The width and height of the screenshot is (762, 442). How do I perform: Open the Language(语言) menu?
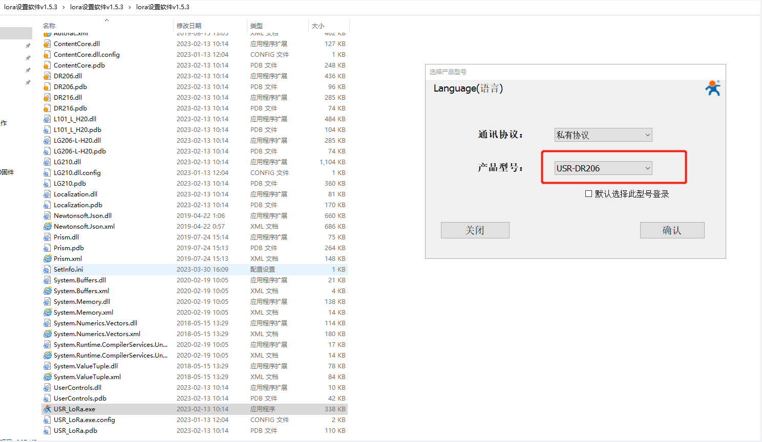(468, 89)
